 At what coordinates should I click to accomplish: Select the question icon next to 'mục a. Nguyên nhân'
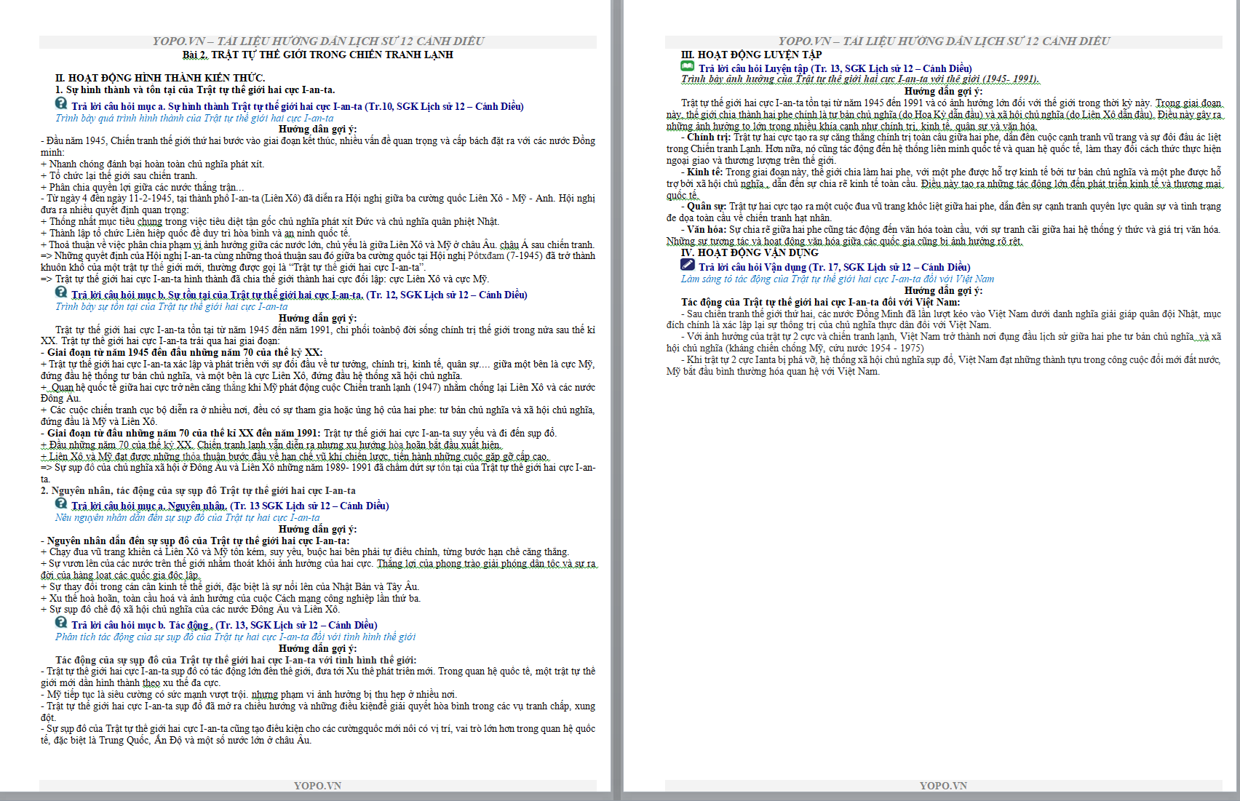pyautogui.click(x=61, y=503)
